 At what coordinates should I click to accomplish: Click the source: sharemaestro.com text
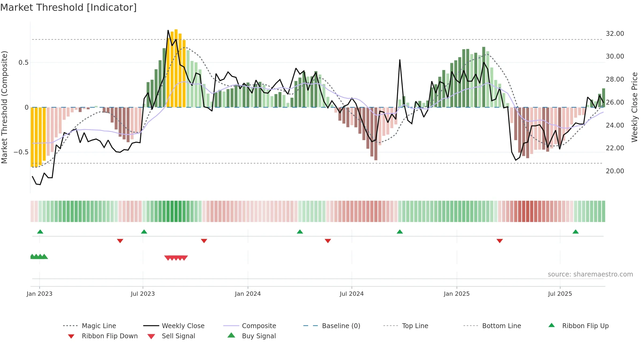pos(590,274)
